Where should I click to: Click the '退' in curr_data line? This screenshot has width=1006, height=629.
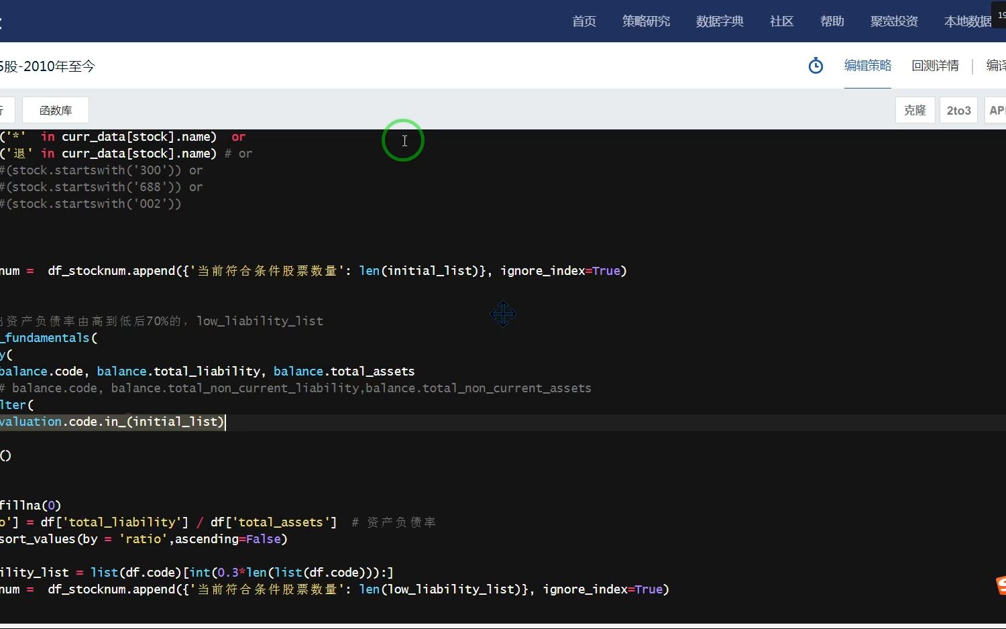click(x=126, y=154)
